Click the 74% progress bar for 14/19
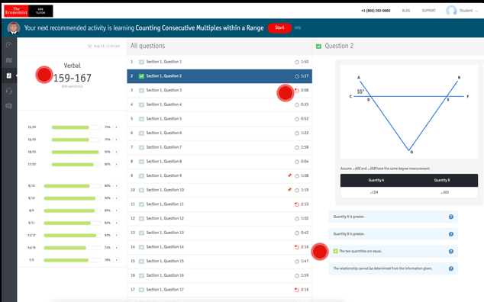Screen dimensions: 484x302 point(73,248)
